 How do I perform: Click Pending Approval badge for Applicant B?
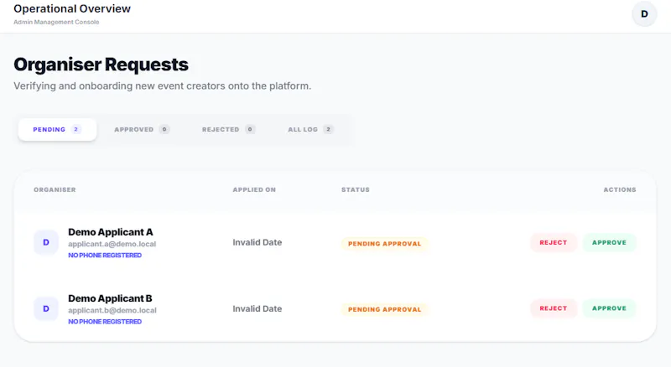(384, 309)
